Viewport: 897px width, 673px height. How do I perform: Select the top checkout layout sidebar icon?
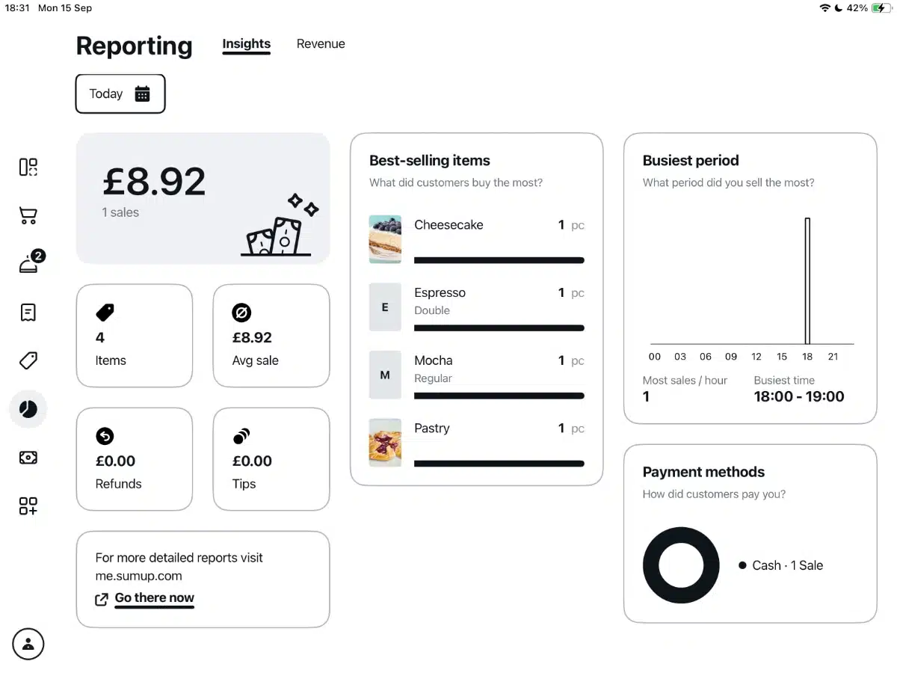28,167
